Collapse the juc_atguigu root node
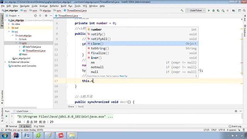The image size is (247, 139). click(6, 20)
